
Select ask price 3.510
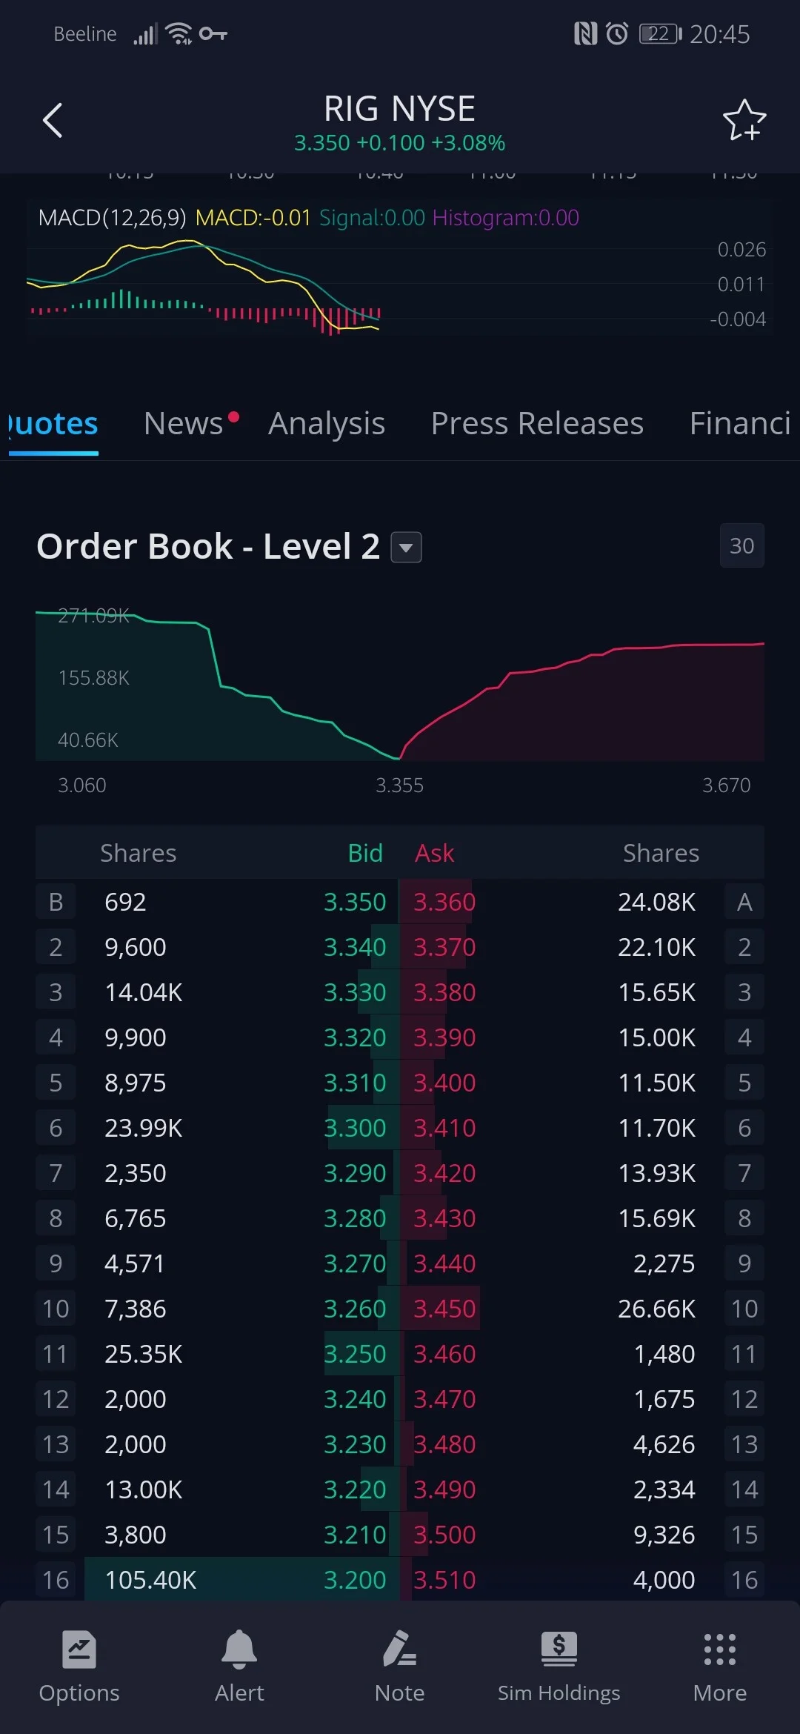click(x=444, y=1580)
